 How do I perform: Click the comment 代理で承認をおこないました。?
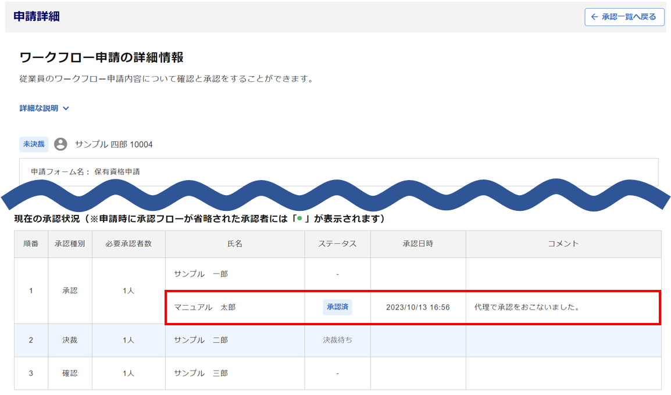pyautogui.click(x=527, y=307)
